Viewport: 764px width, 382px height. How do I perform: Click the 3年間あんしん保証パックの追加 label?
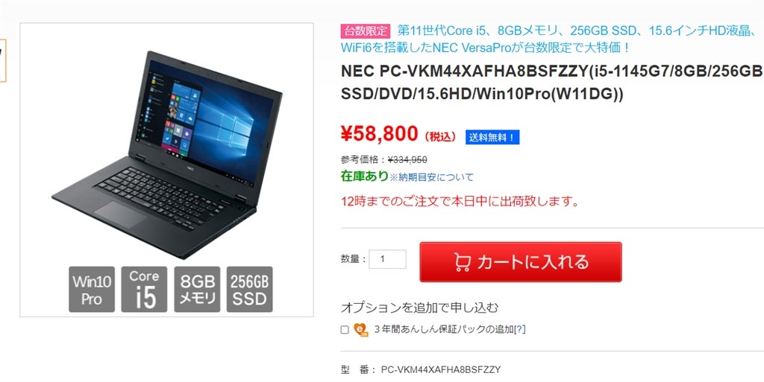pos(444,330)
